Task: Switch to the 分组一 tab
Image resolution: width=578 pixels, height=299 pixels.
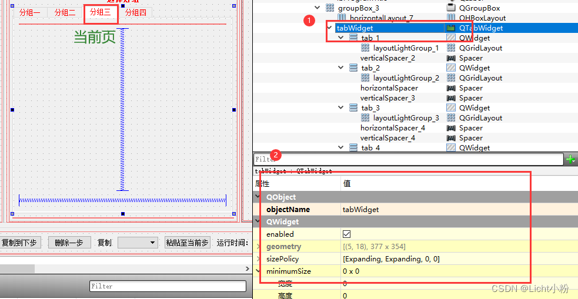Action: [30, 12]
